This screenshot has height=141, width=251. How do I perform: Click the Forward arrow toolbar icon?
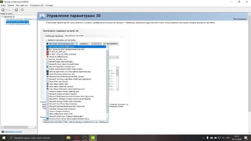tap(16, 10)
